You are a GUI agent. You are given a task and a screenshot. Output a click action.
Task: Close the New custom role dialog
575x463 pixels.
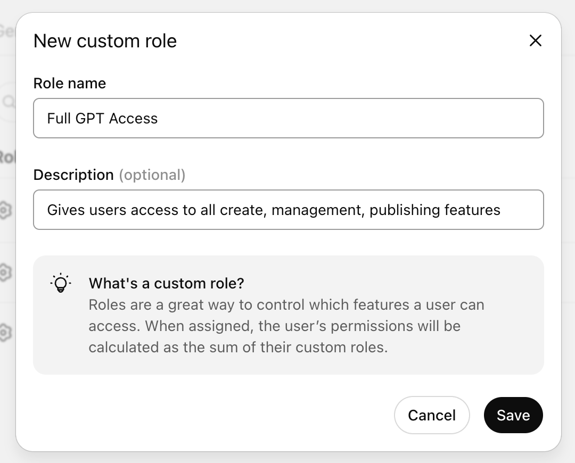[535, 41]
